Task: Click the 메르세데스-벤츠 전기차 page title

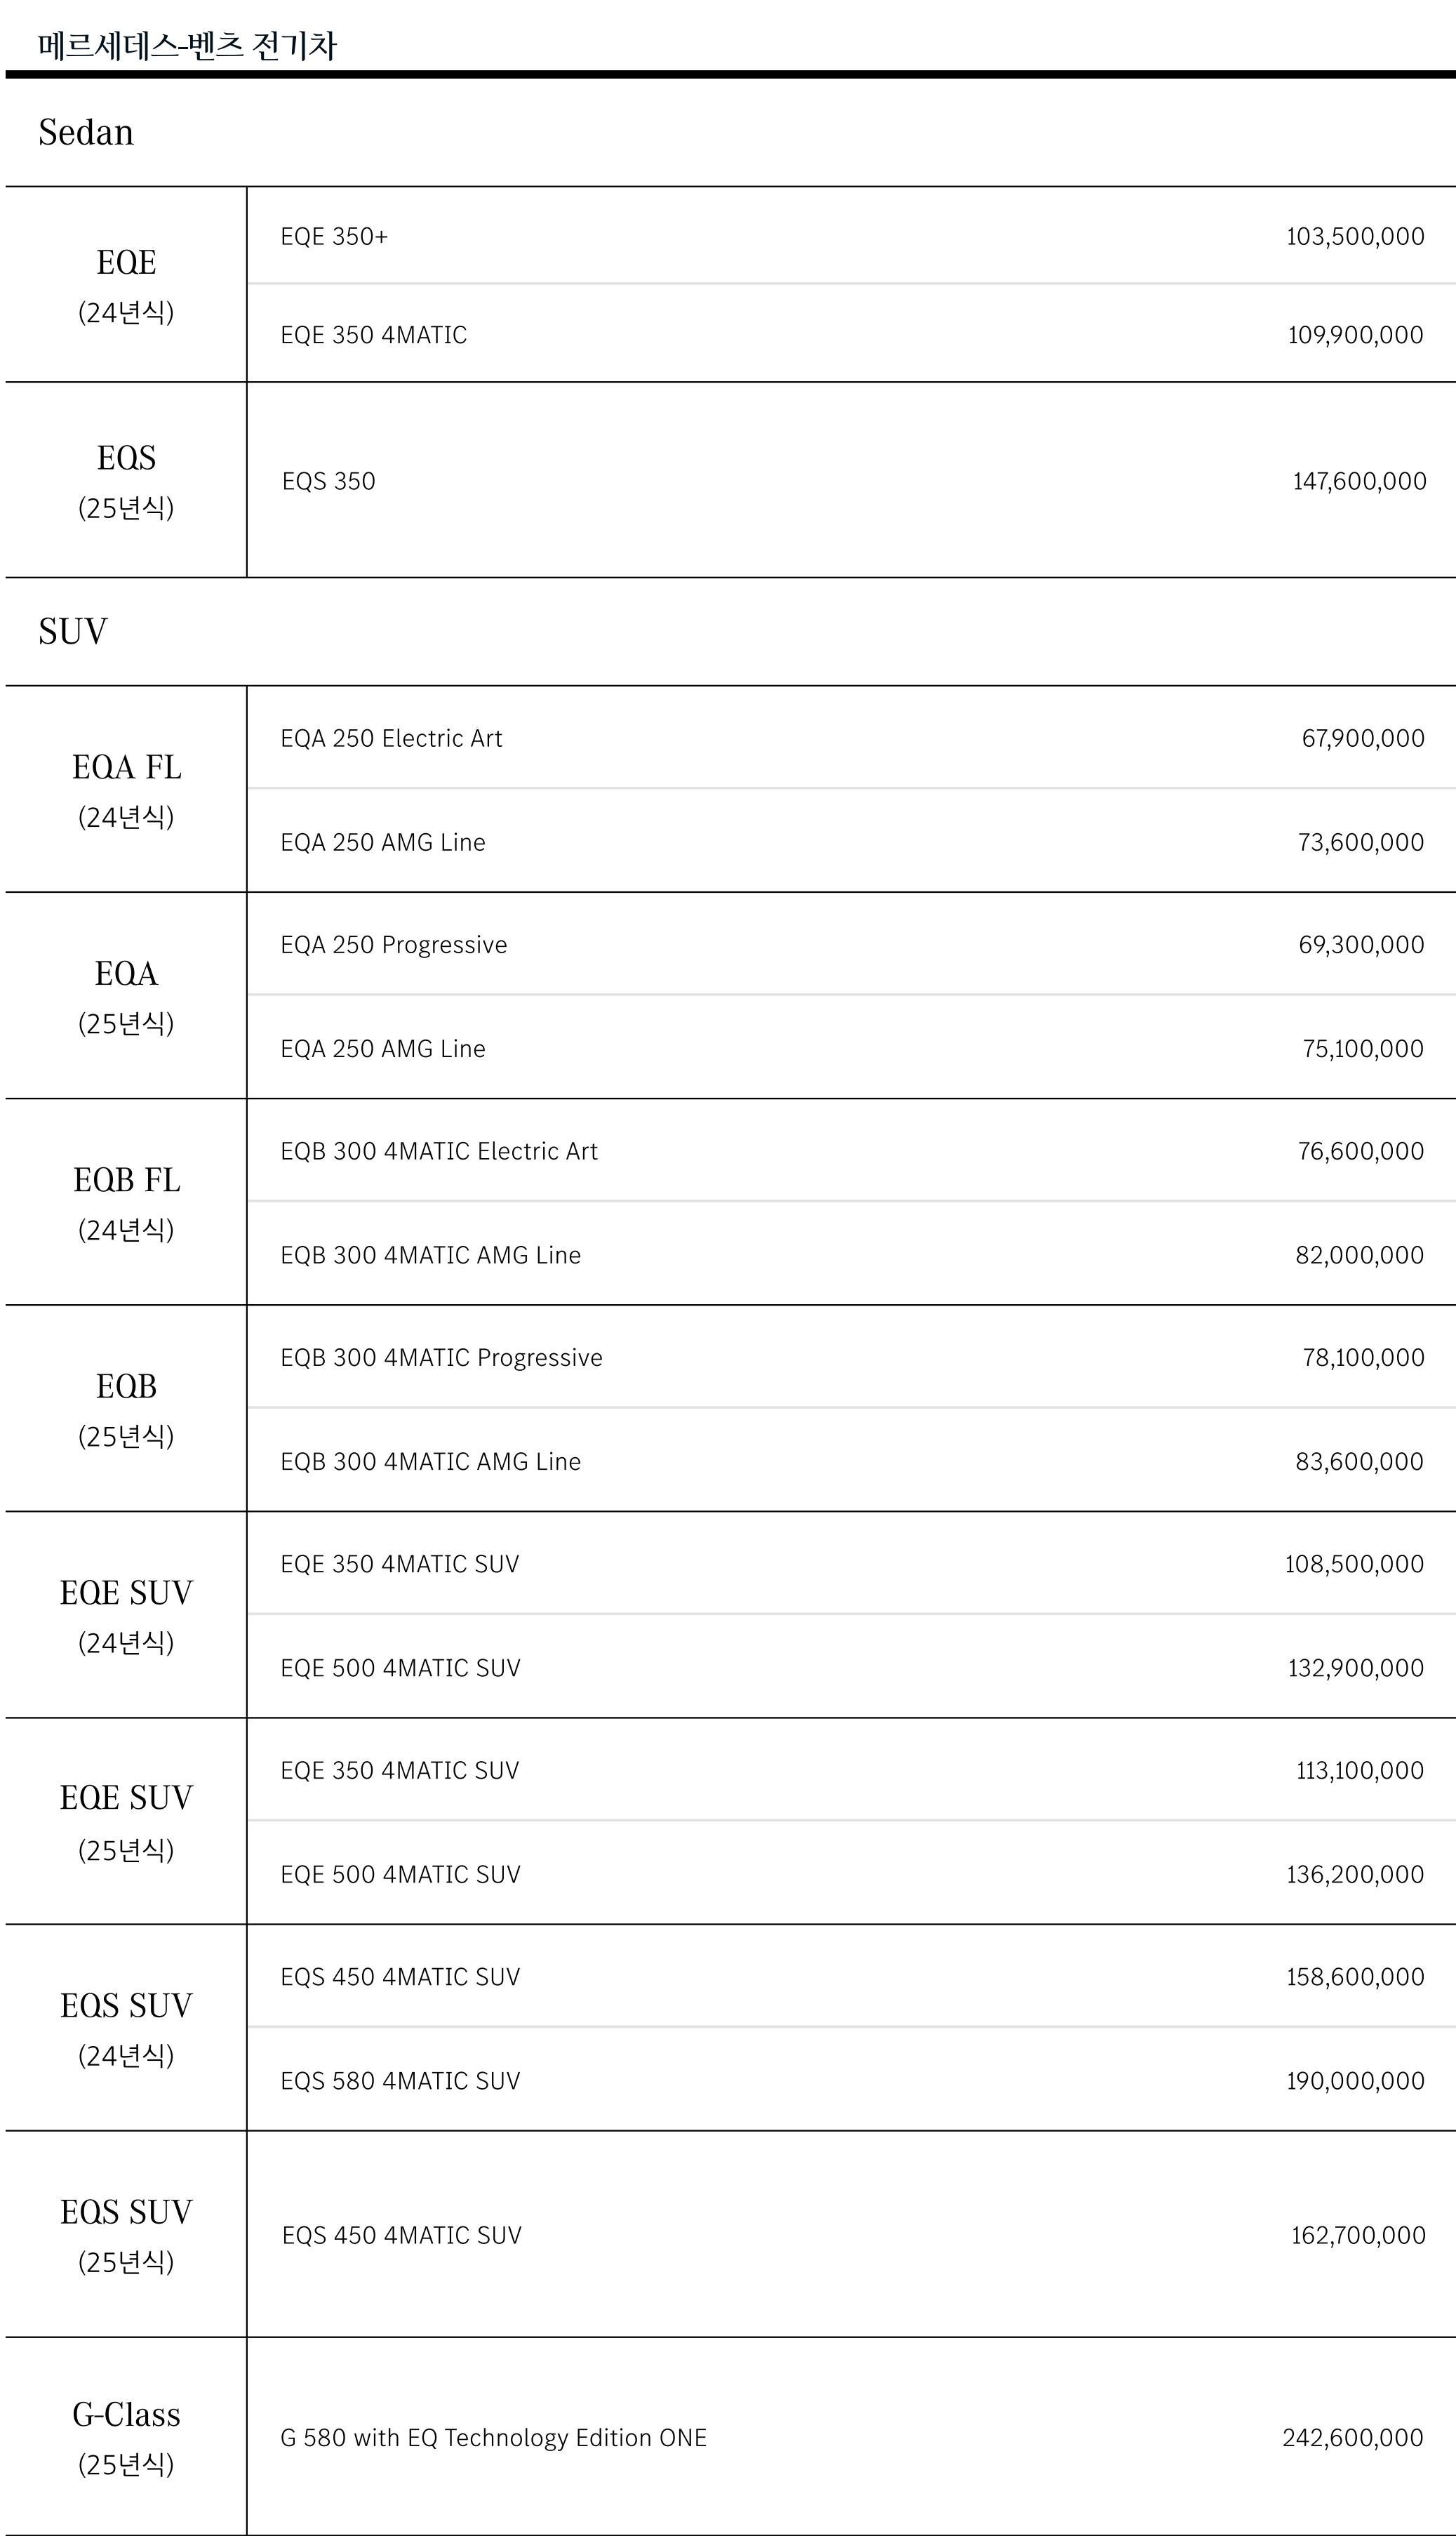Action: [187, 46]
